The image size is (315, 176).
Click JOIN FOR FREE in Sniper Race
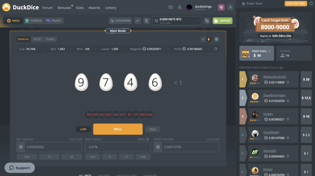pos(296,3)
